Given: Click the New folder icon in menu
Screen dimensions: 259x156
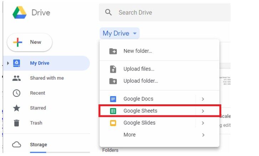Looking at the screenshot, I should tap(113, 51).
